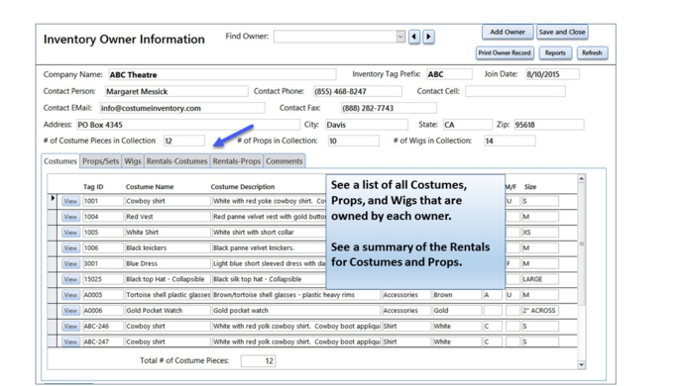The height and width of the screenshot is (386, 687).
Task: Click the Brown color cell for A0005
Action: [457, 295]
